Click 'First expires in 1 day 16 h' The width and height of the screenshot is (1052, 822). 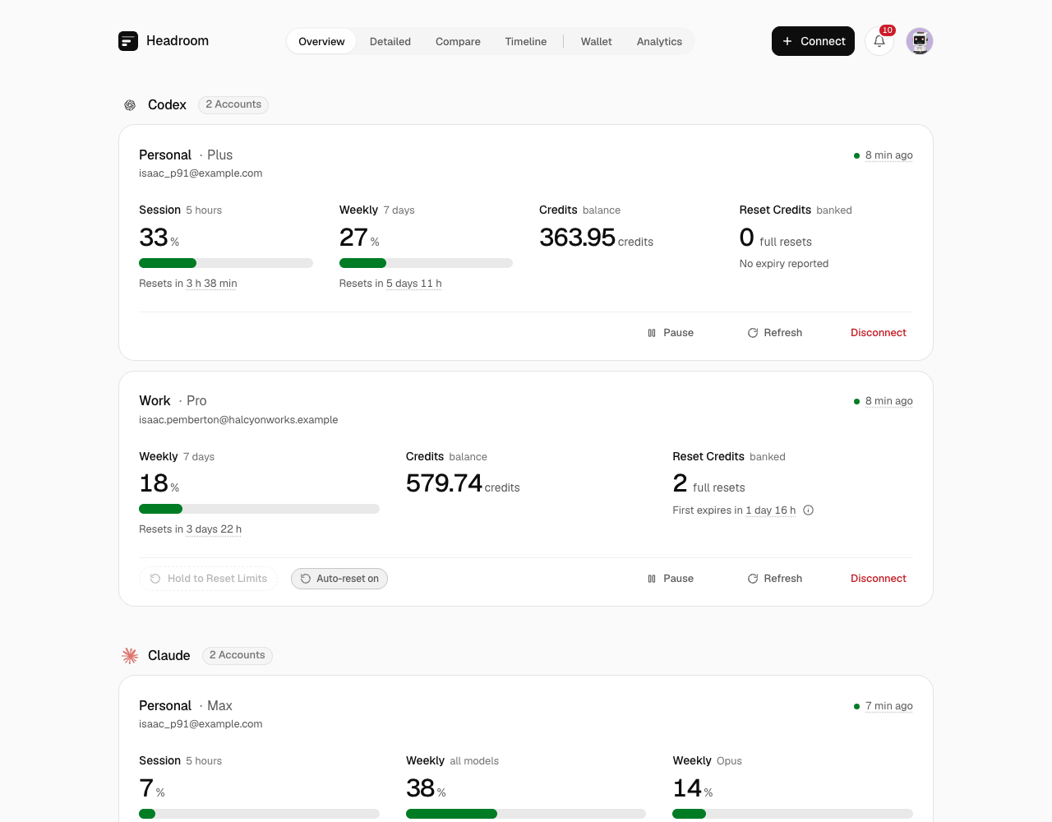(734, 510)
